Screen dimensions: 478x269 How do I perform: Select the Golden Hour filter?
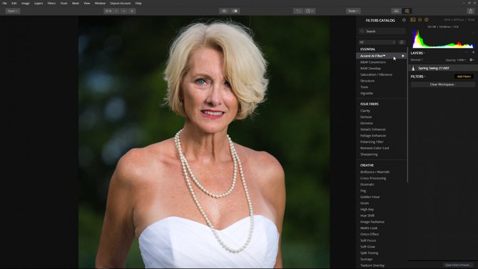[x=370, y=197]
